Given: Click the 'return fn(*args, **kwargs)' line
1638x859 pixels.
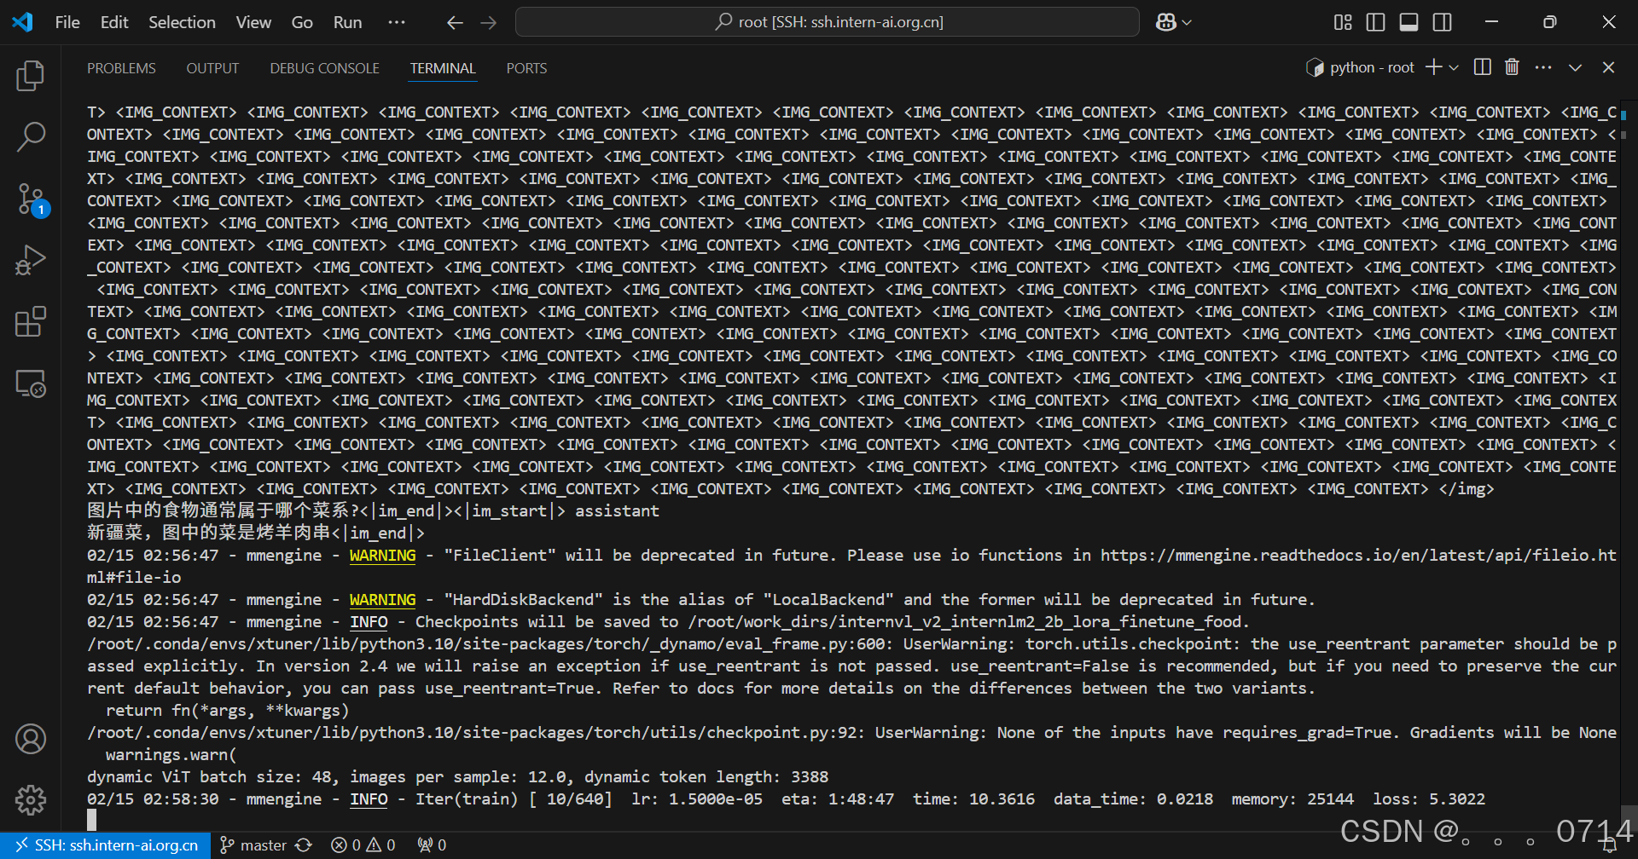Looking at the screenshot, I should point(227,711).
